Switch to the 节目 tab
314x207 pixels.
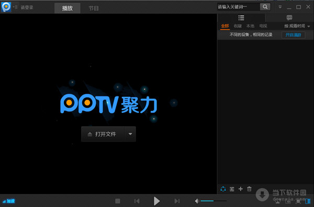(x=94, y=8)
